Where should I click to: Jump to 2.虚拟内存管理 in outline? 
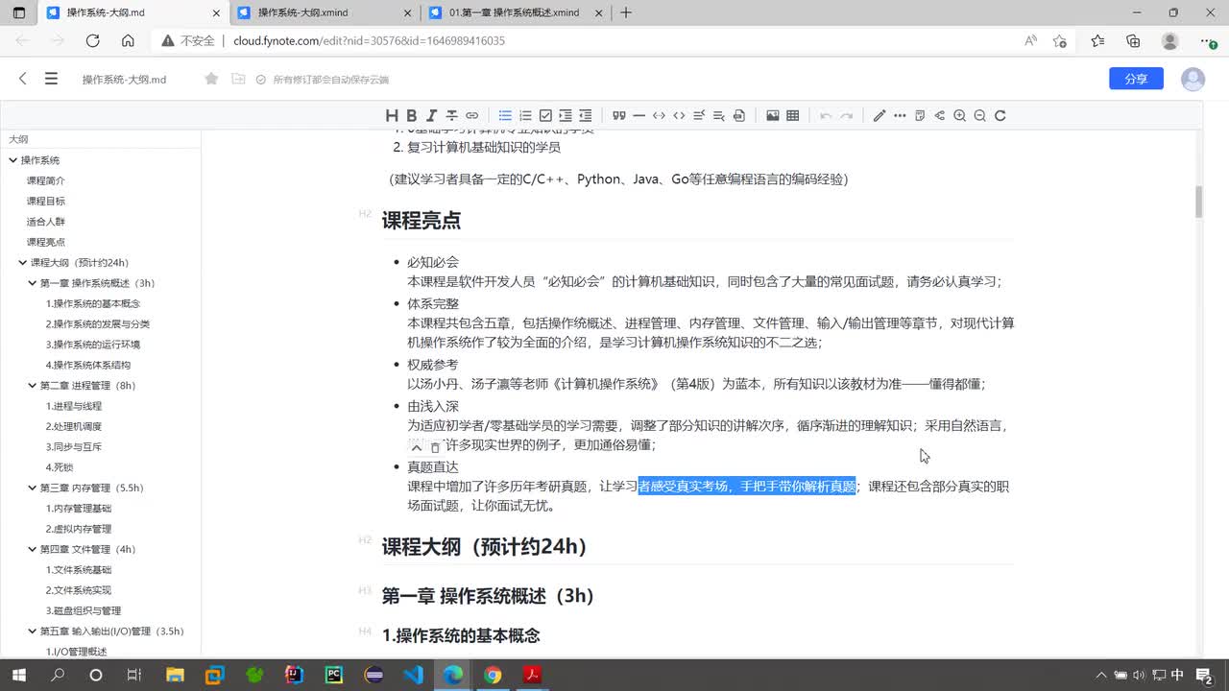(x=79, y=529)
